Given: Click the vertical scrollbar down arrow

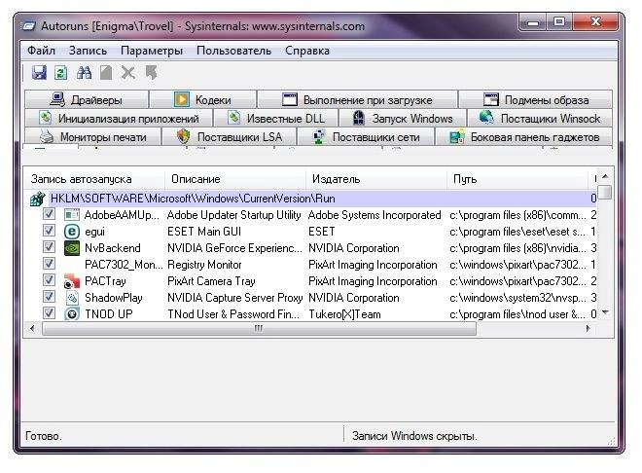Looking at the screenshot, I should [605, 312].
